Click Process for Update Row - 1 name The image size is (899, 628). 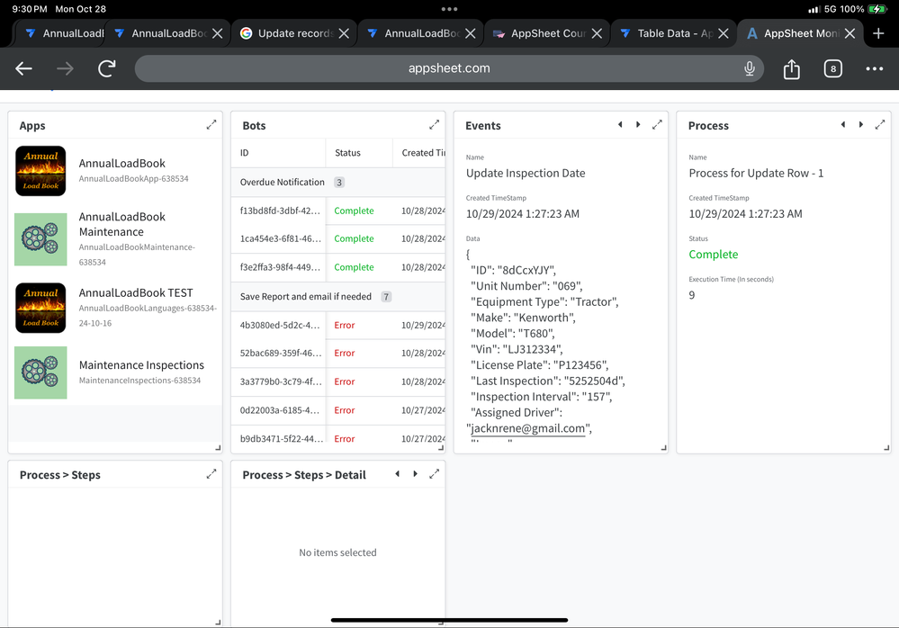(x=756, y=173)
